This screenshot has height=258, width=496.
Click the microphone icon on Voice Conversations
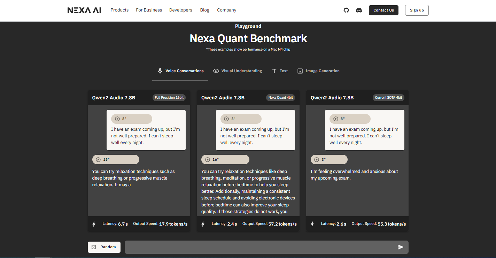click(160, 71)
